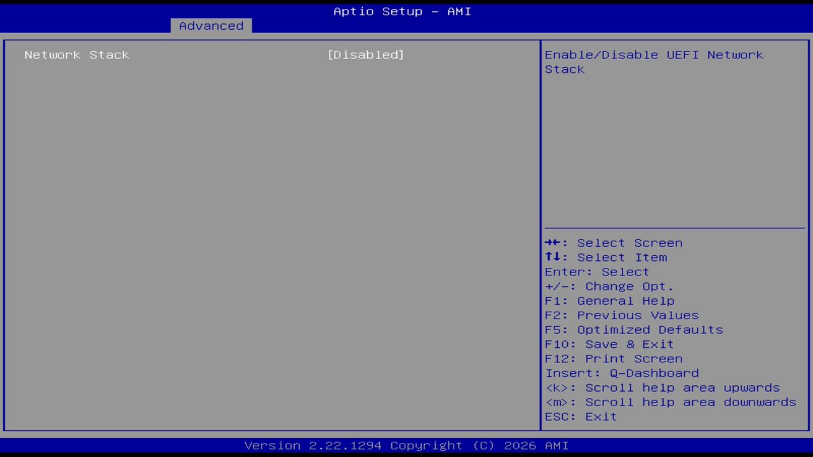Click the Change Opt. hint entry

pyautogui.click(x=609, y=286)
